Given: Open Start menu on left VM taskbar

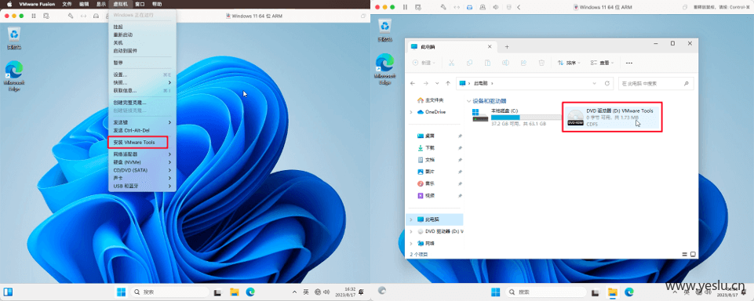Looking at the screenshot, I should [x=121, y=292].
